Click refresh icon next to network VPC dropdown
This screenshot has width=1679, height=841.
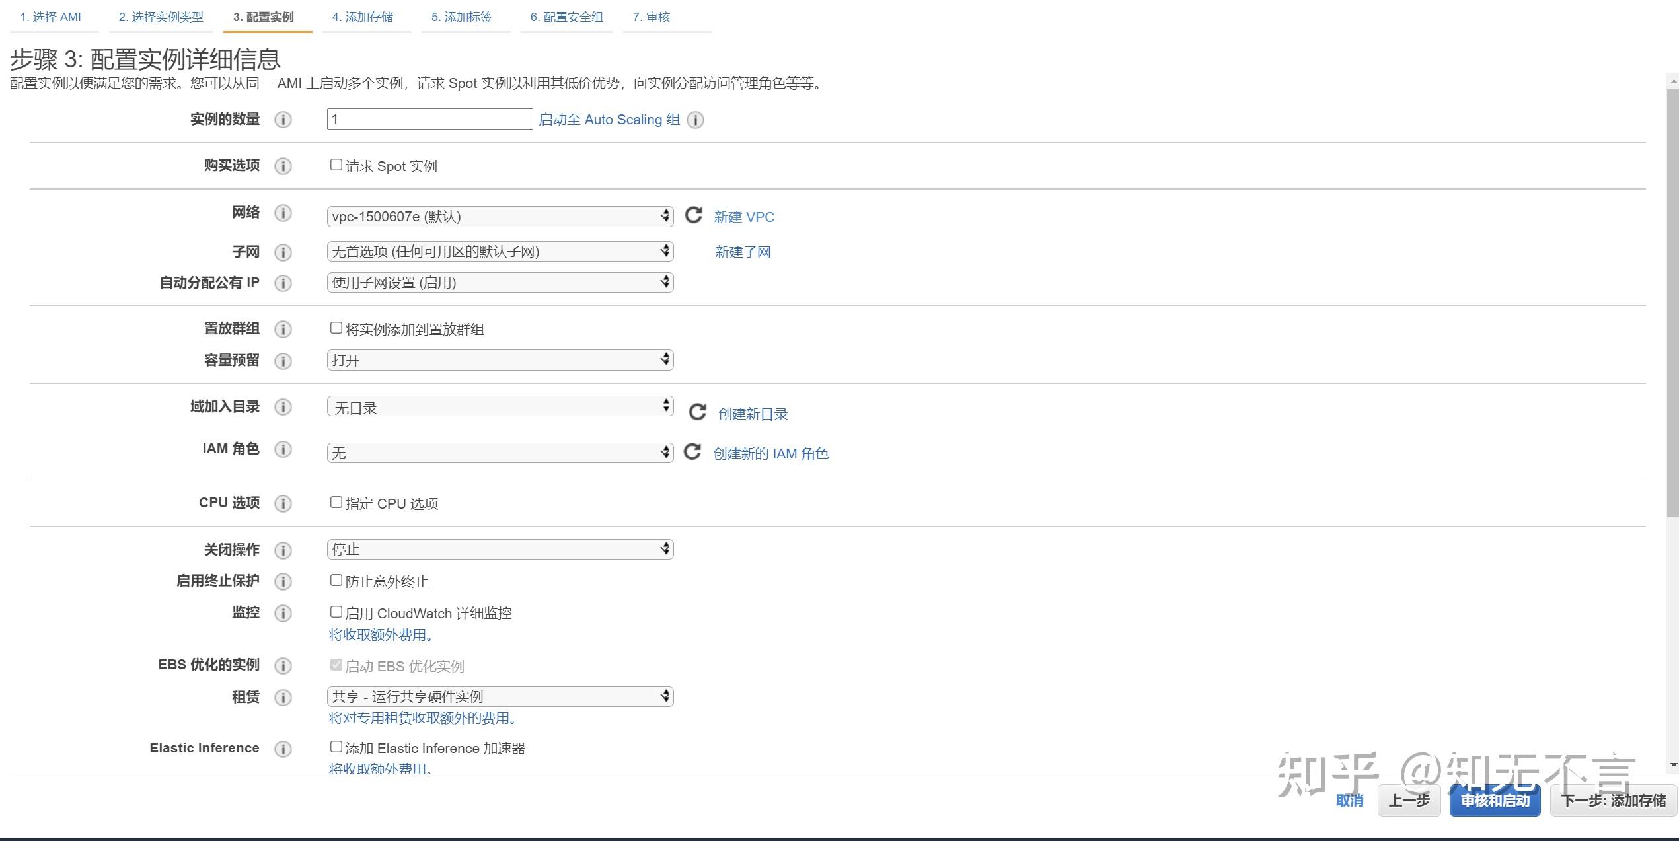(x=693, y=215)
